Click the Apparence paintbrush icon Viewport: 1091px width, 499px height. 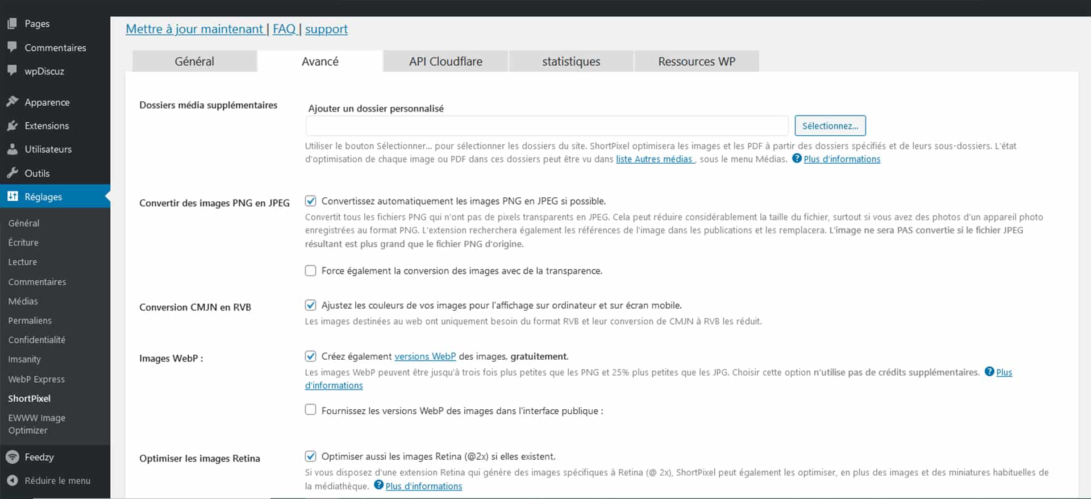click(12, 102)
